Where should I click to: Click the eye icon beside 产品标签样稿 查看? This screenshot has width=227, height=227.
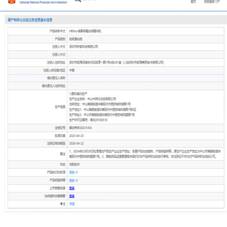(77, 180)
